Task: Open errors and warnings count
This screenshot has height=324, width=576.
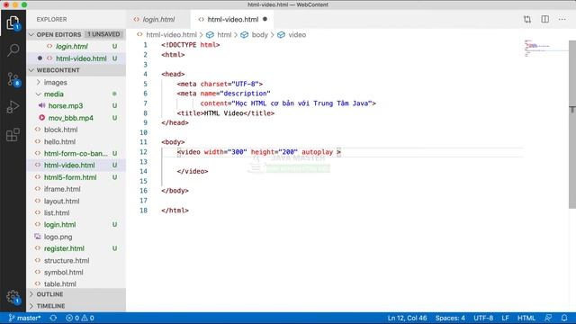Action: click(80, 318)
